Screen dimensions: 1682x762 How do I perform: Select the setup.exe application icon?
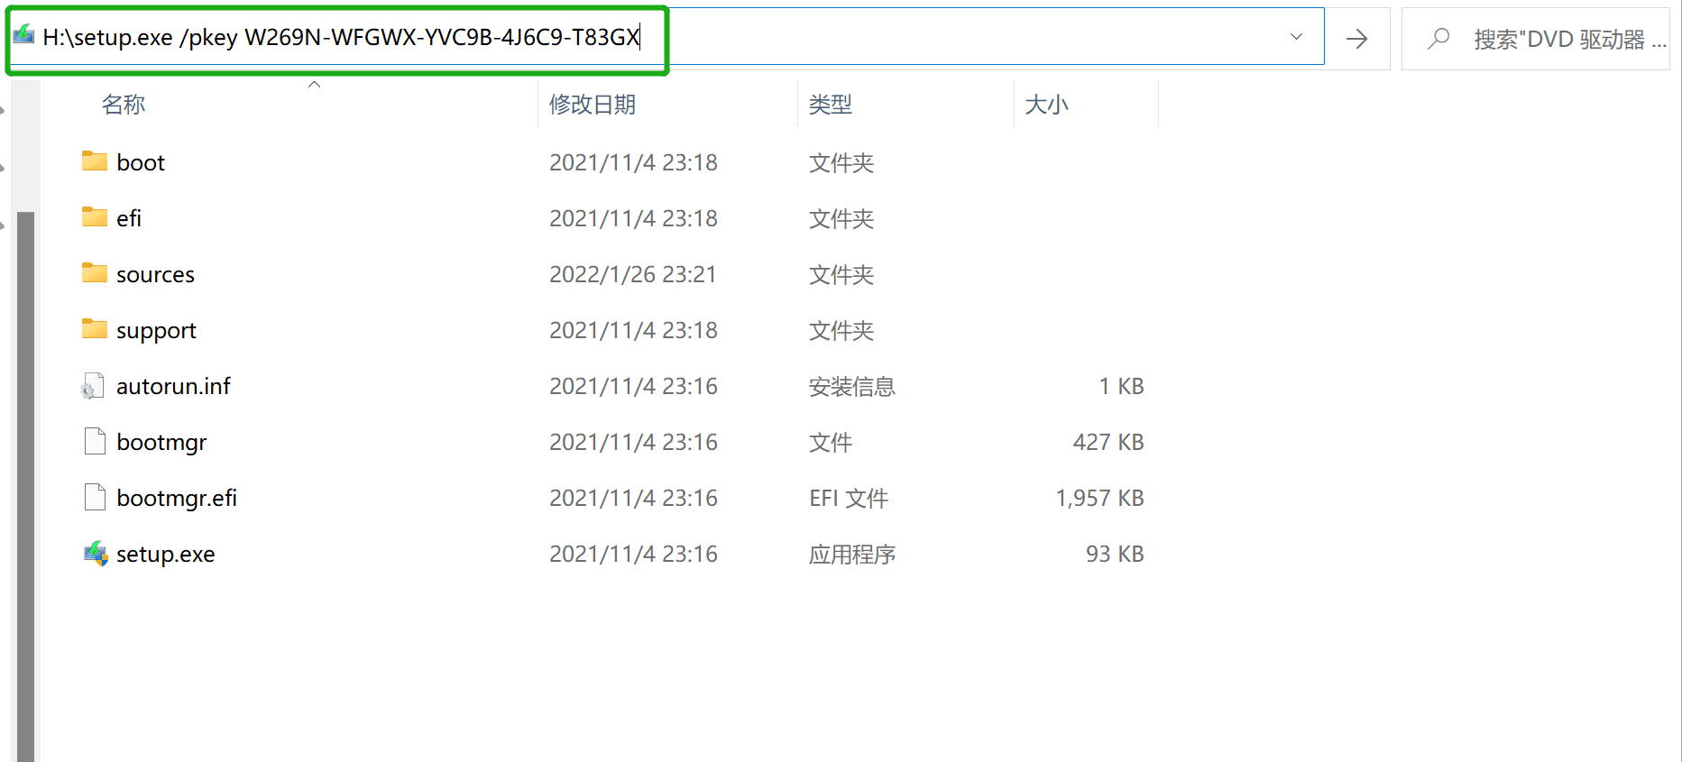(96, 554)
